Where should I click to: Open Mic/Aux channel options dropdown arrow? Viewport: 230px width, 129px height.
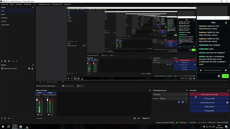point(43,95)
